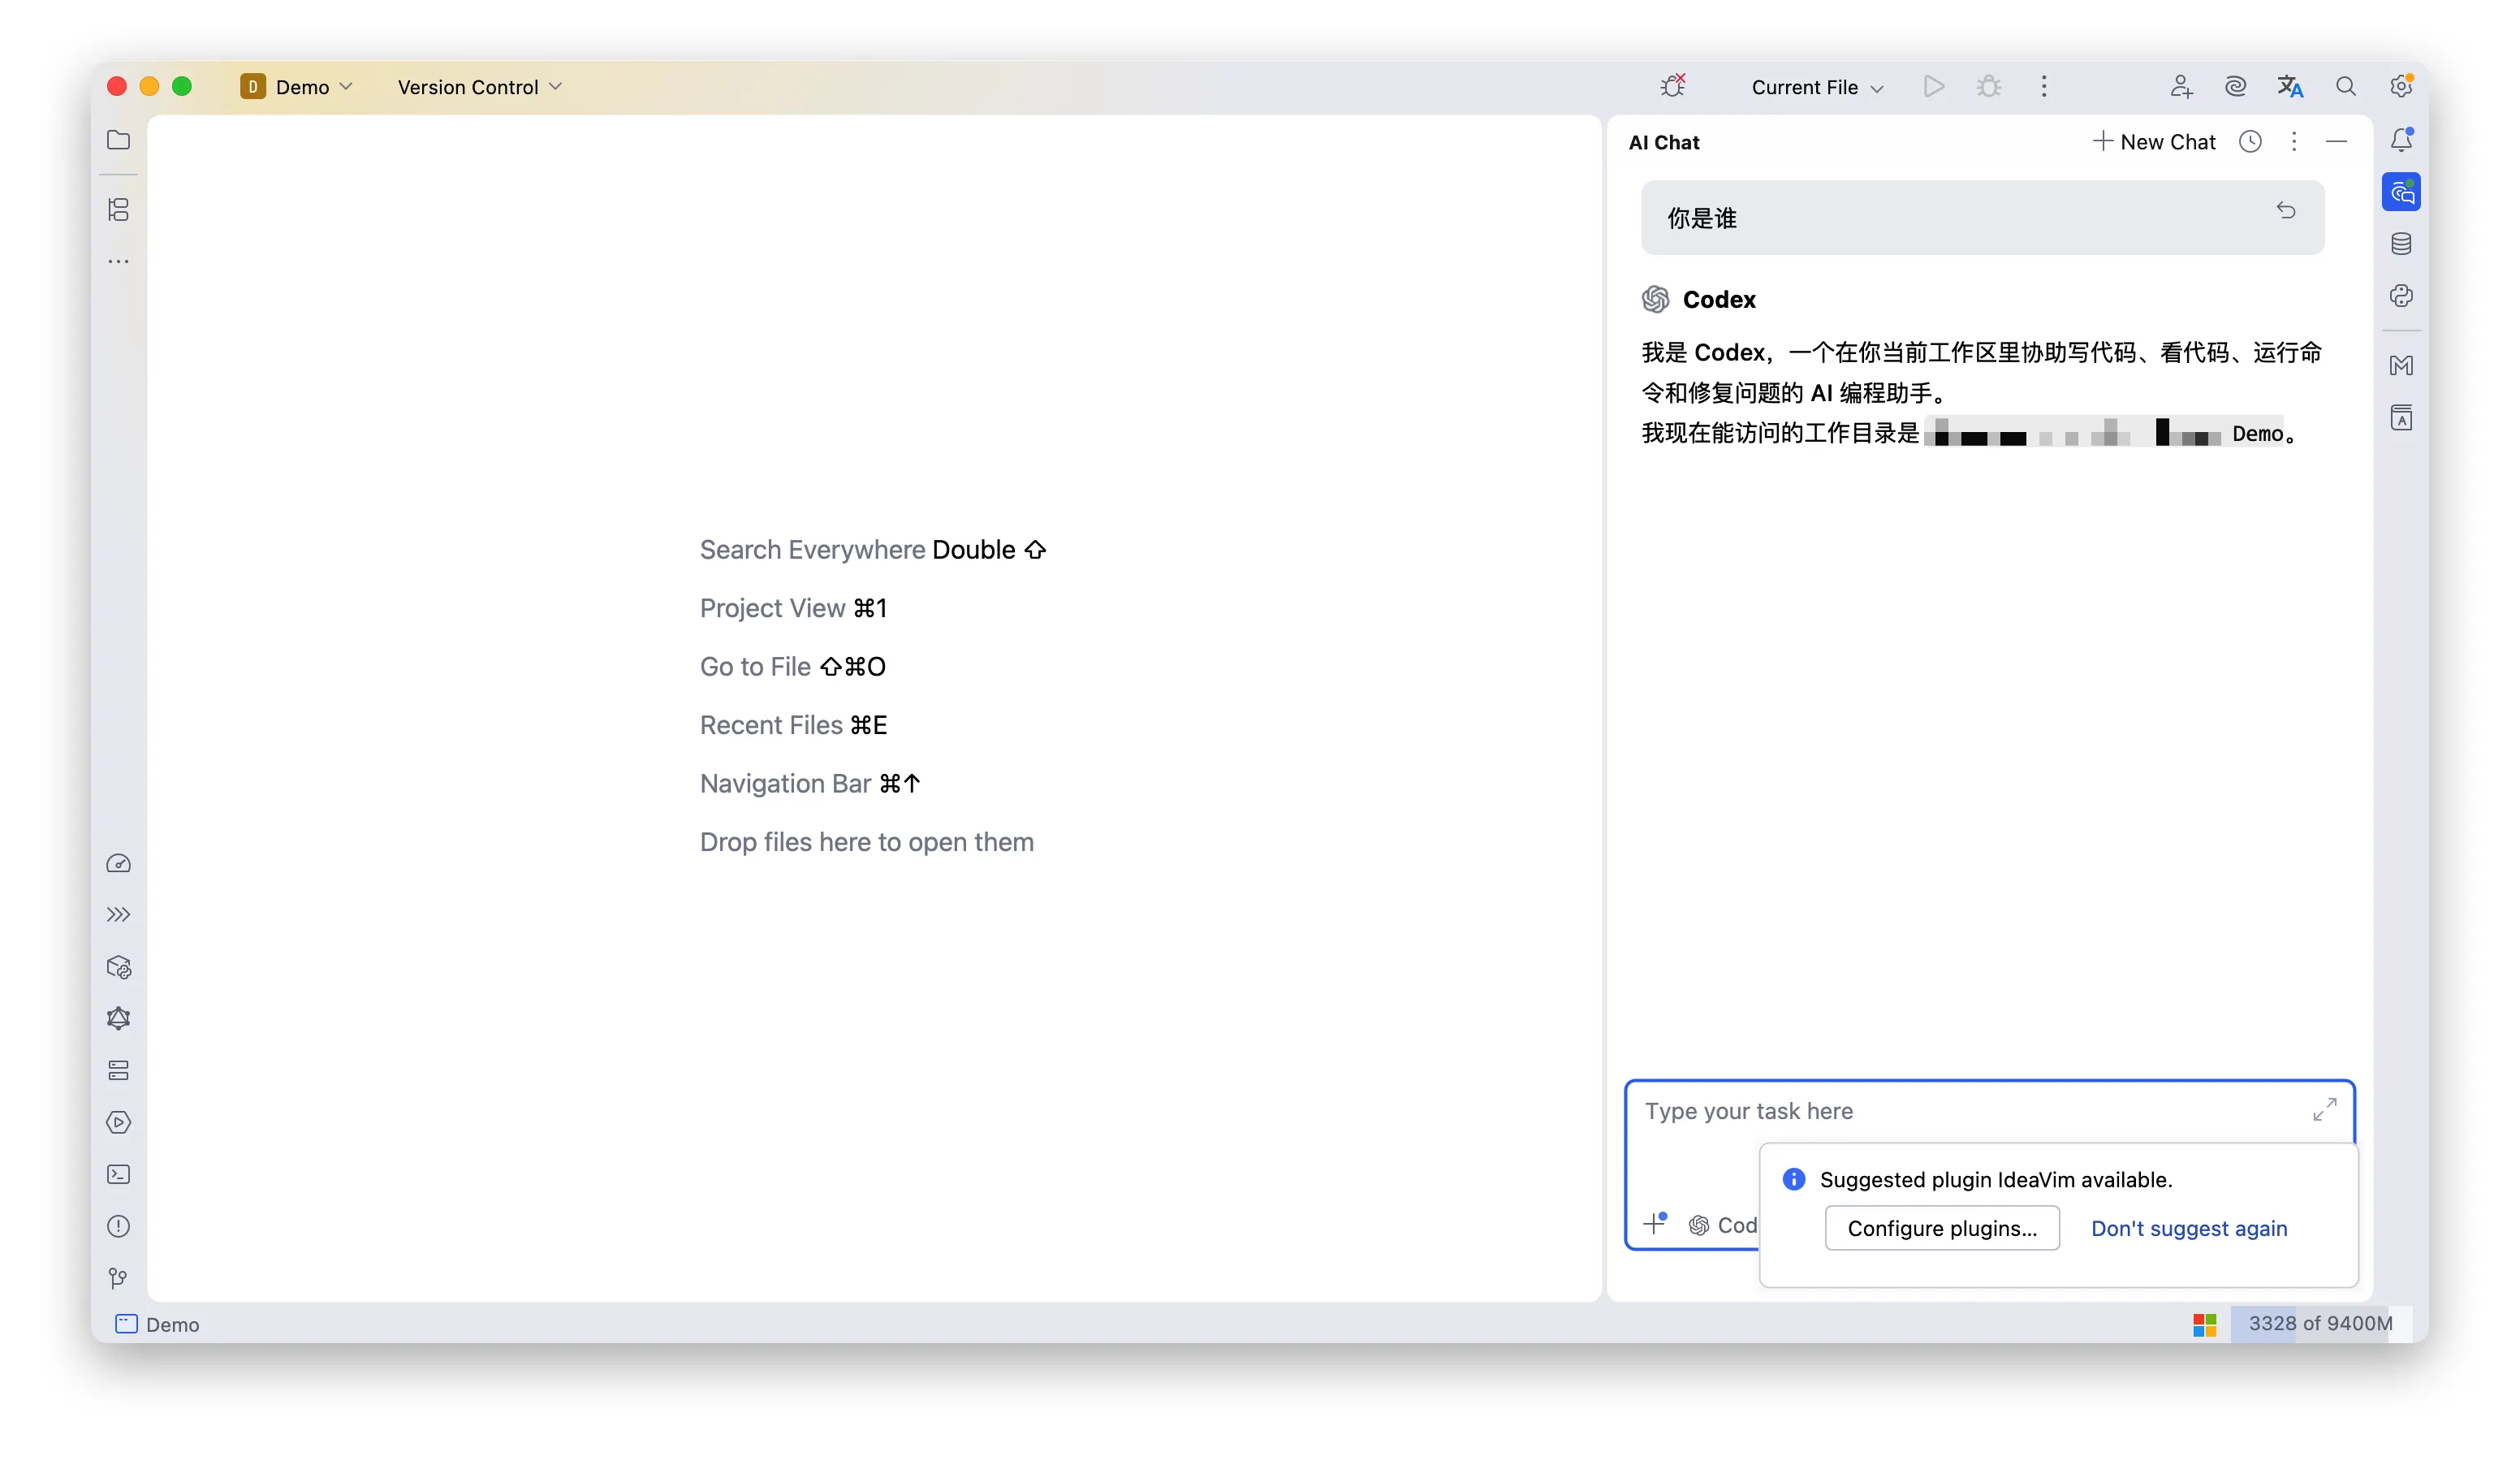Viewport: 2520px width, 1465px height.
Task: Click 'Go to File' hint text
Action: coord(755,667)
